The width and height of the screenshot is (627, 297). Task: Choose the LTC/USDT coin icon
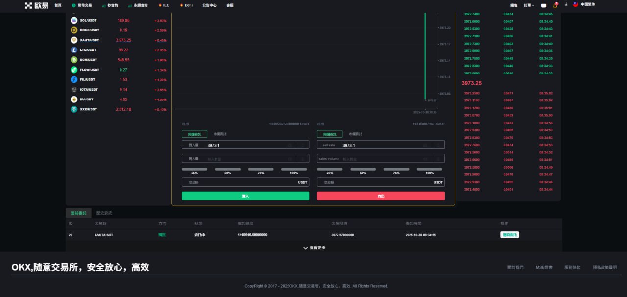tap(74, 50)
